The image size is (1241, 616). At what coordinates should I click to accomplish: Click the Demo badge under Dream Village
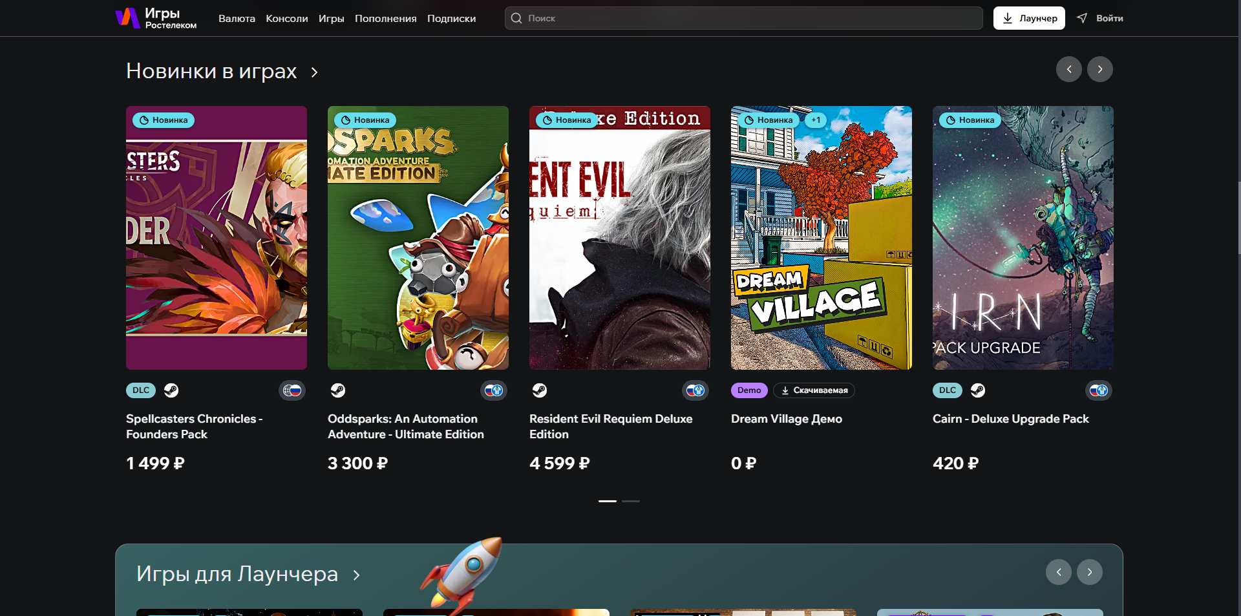coord(749,390)
